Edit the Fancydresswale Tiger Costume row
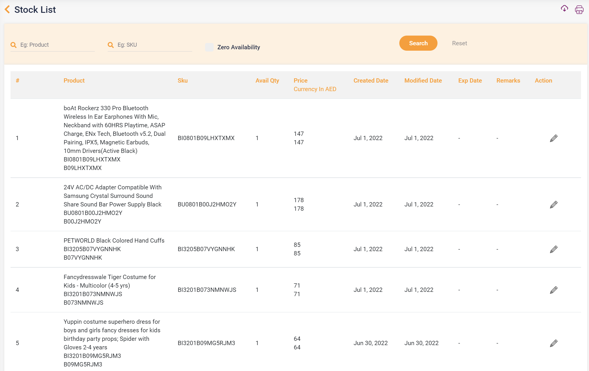 point(554,290)
